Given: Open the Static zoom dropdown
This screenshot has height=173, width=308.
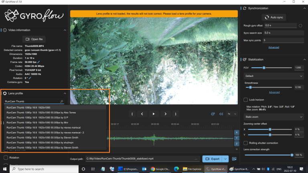Looking at the screenshot, I should coord(274,117).
